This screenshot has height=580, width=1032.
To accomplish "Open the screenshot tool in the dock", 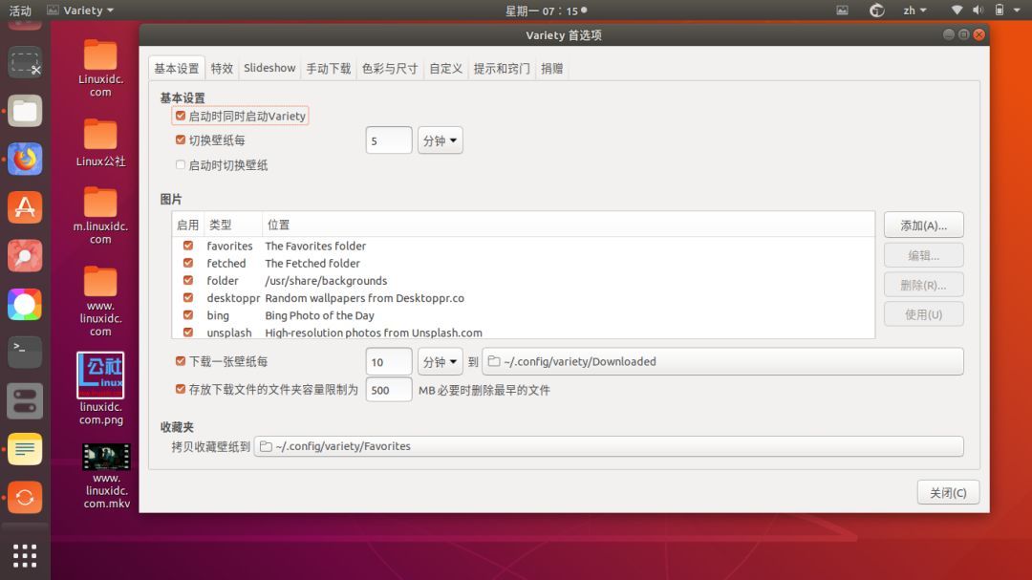I will (25, 63).
